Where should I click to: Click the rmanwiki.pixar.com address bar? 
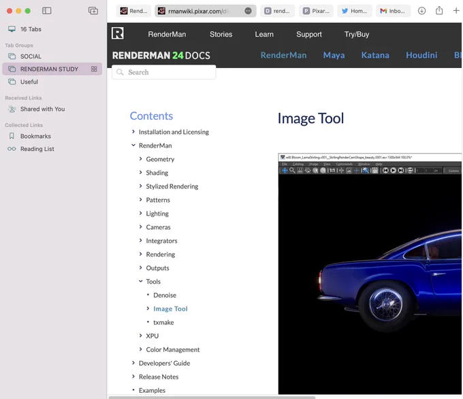206,11
